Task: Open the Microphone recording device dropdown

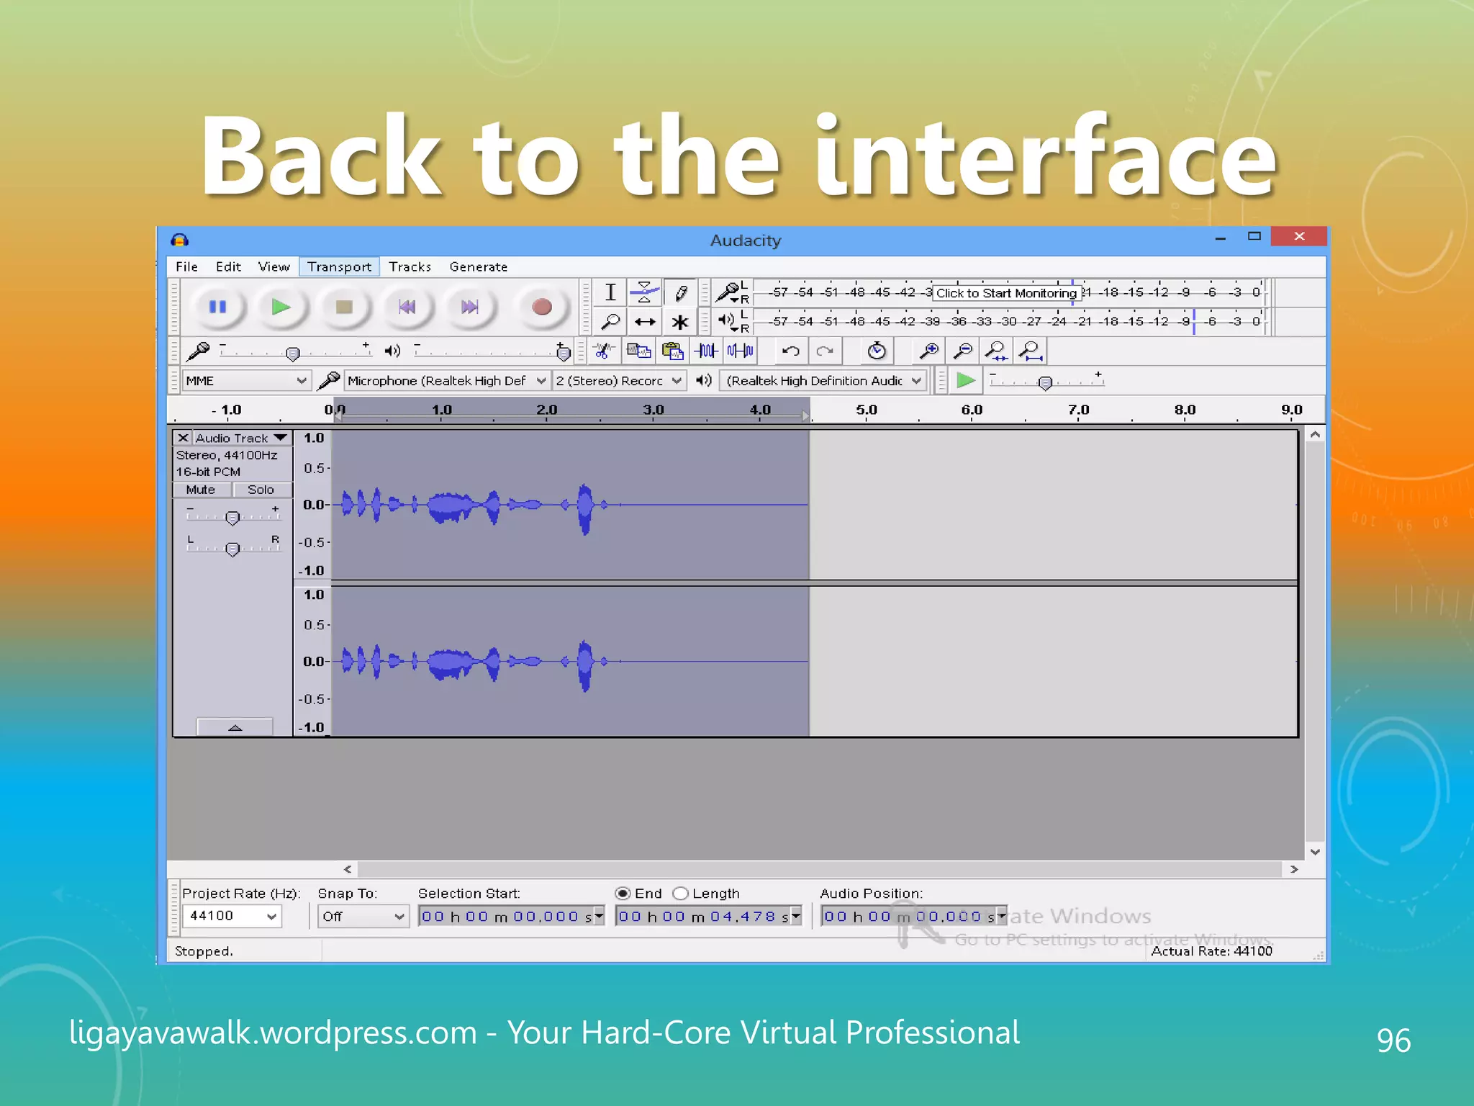Action: (x=447, y=380)
